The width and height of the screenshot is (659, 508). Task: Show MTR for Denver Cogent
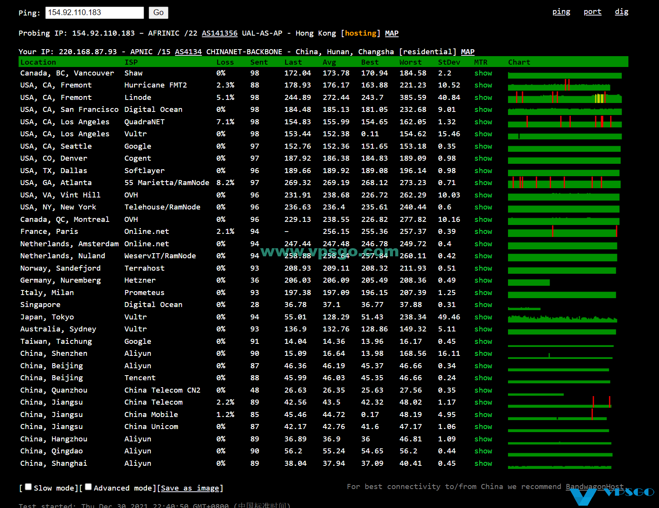point(483,158)
